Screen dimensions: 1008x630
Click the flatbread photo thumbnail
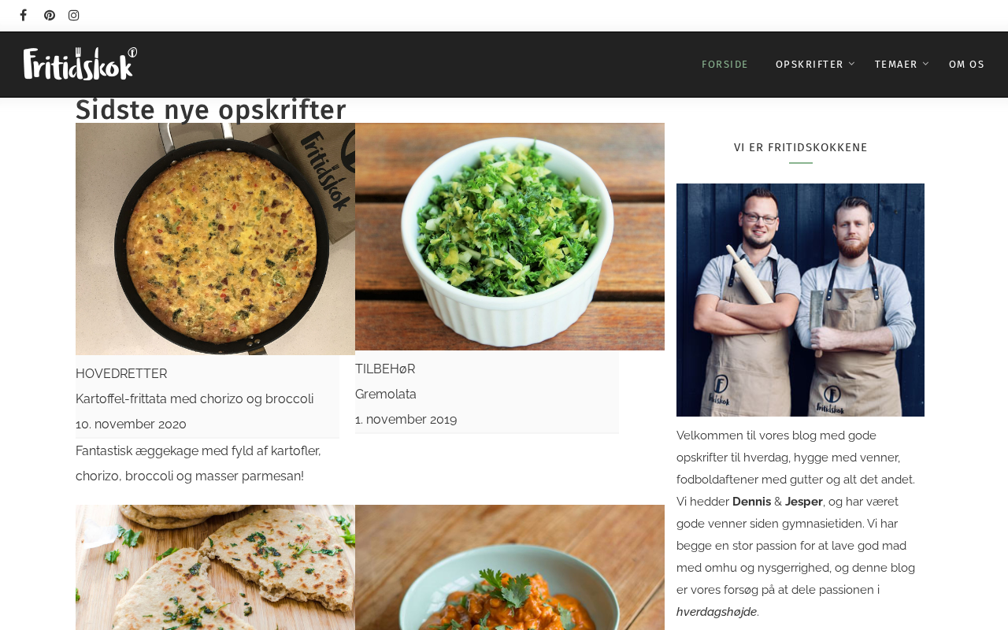[215, 567]
